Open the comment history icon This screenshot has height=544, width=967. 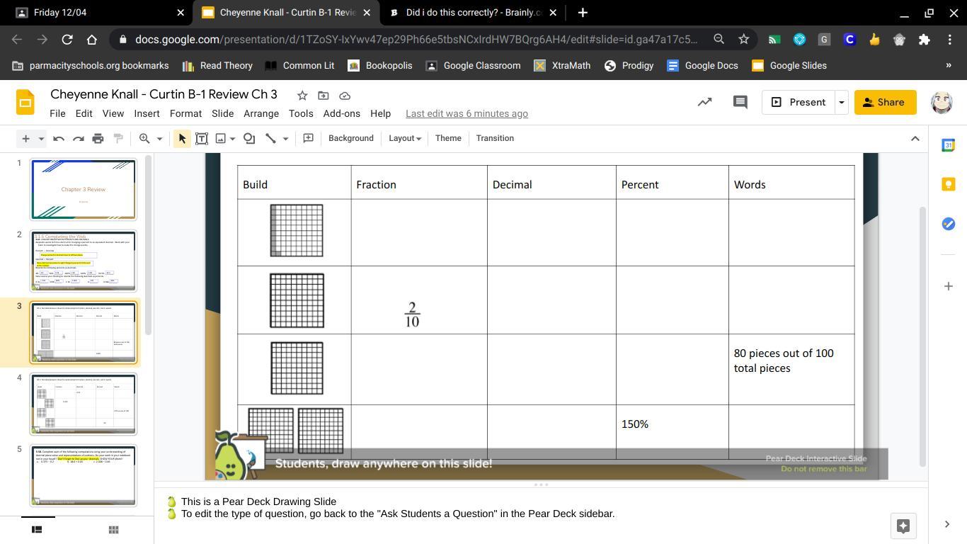(740, 102)
